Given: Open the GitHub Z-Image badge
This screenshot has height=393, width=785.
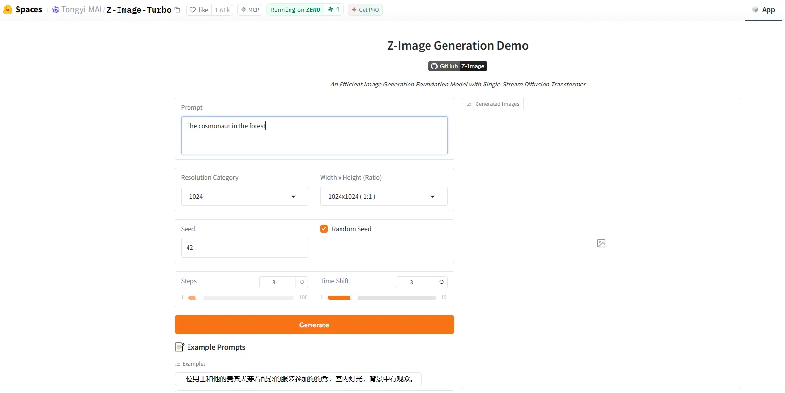Looking at the screenshot, I should (x=458, y=66).
